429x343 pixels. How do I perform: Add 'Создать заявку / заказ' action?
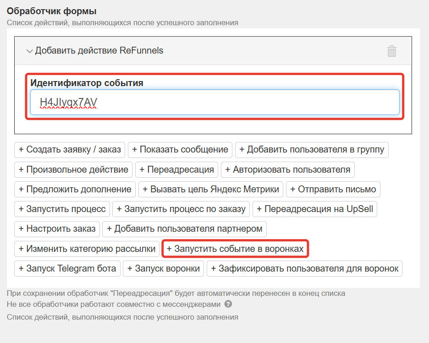click(70, 150)
